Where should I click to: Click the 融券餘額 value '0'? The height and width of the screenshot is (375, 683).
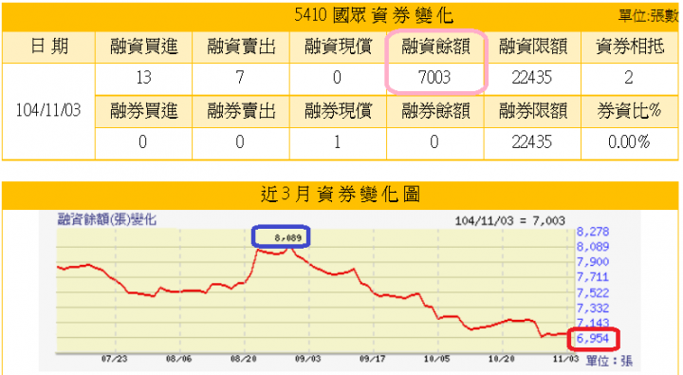coord(434,142)
